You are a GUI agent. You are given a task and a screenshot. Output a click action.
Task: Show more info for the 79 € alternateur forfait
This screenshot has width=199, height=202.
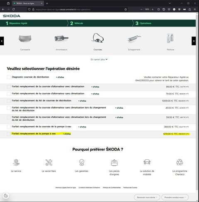coord(95,94)
